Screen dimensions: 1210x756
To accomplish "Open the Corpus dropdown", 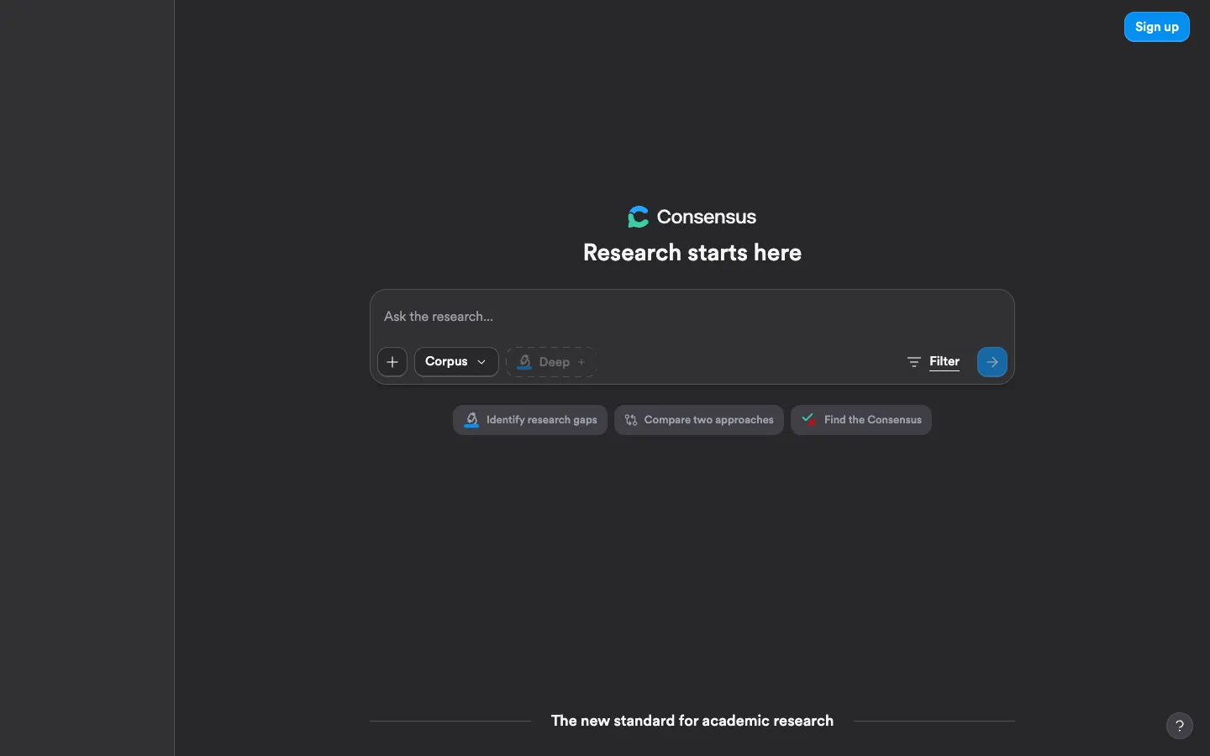I will pyautogui.click(x=456, y=362).
